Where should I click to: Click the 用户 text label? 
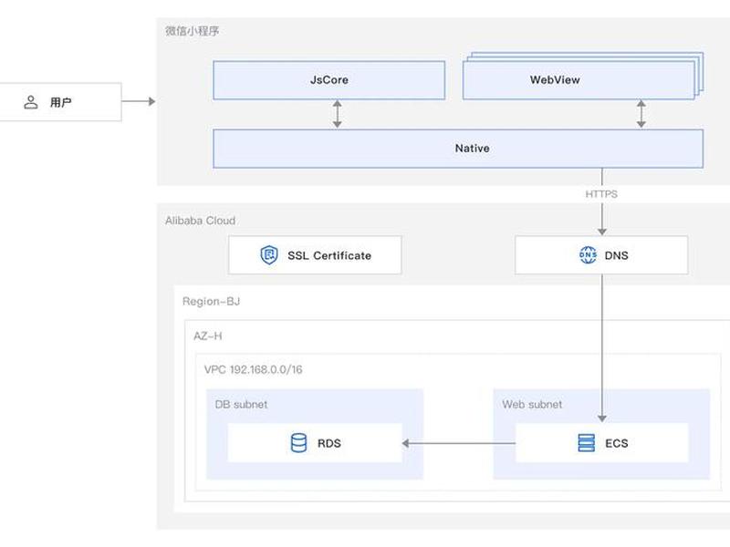[x=60, y=102]
